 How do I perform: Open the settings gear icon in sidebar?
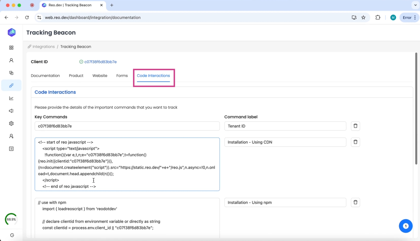(x=11, y=124)
